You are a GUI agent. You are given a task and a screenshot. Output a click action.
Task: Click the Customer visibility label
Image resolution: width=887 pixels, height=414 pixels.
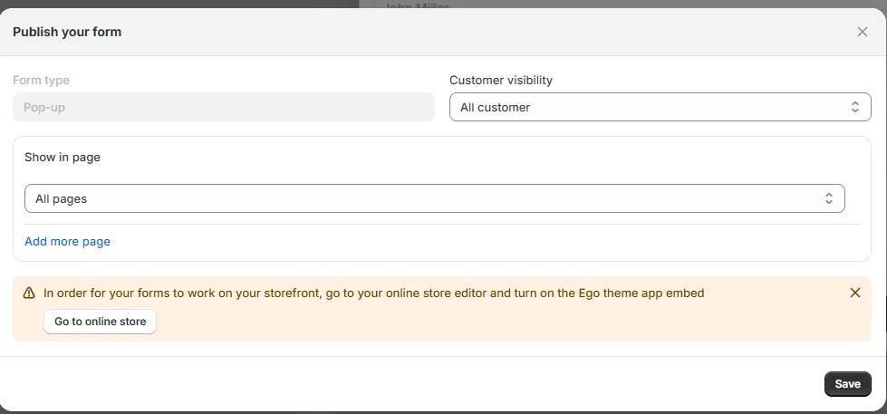501,81
